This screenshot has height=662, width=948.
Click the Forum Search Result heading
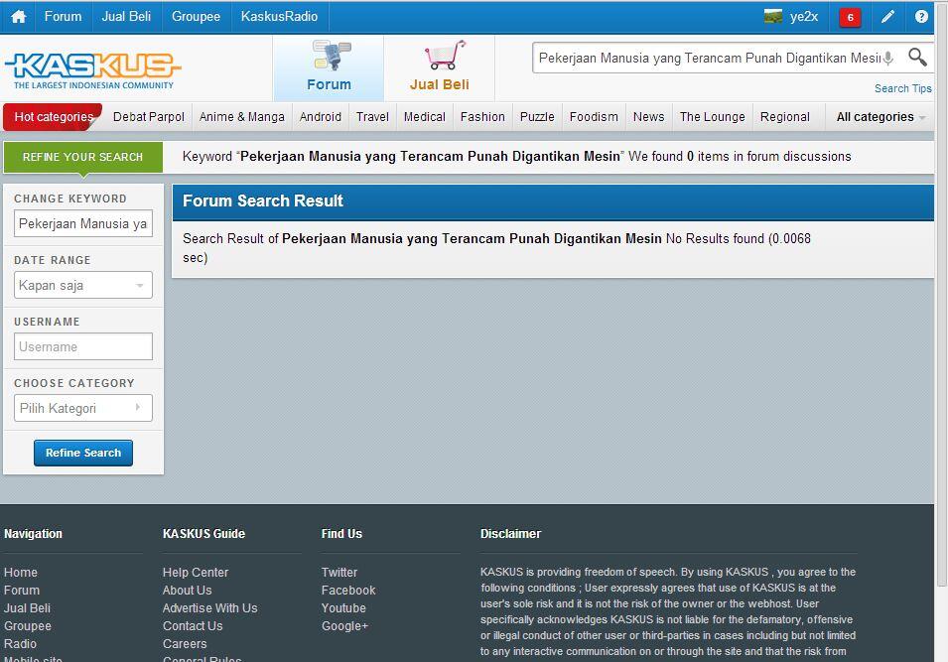tap(263, 200)
